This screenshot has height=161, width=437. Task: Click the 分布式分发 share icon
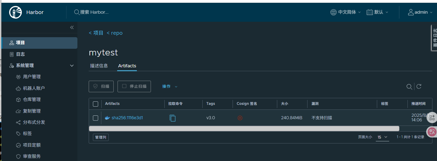click(18, 122)
